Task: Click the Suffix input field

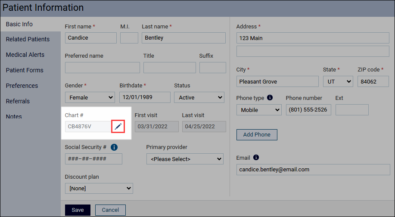Action: 213,68
